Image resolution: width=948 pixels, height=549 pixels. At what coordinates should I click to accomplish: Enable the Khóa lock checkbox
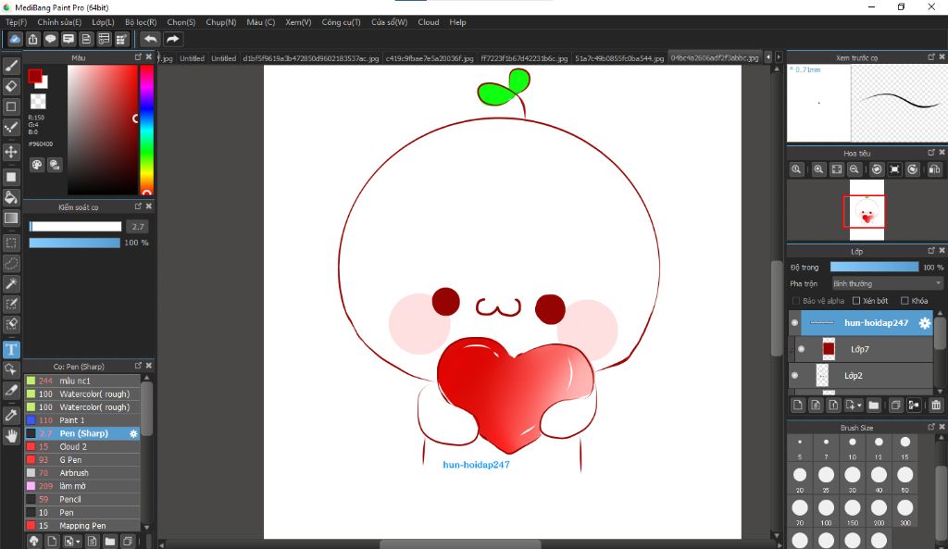tap(904, 301)
